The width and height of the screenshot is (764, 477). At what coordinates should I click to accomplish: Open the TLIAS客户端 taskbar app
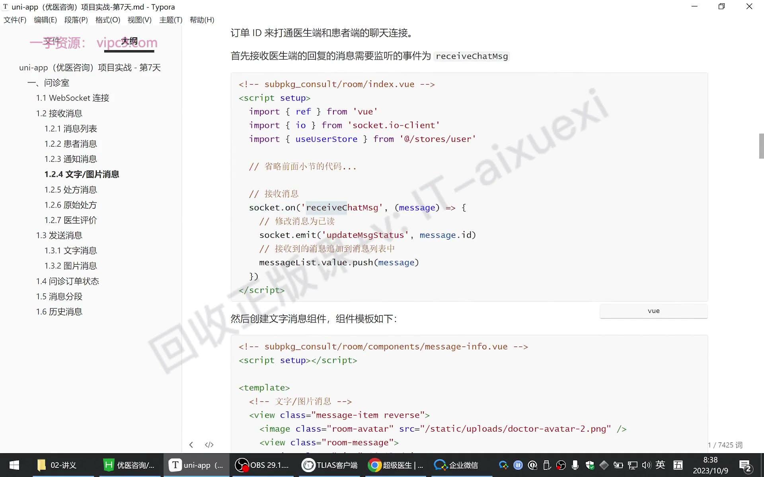pyautogui.click(x=329, y=465)
